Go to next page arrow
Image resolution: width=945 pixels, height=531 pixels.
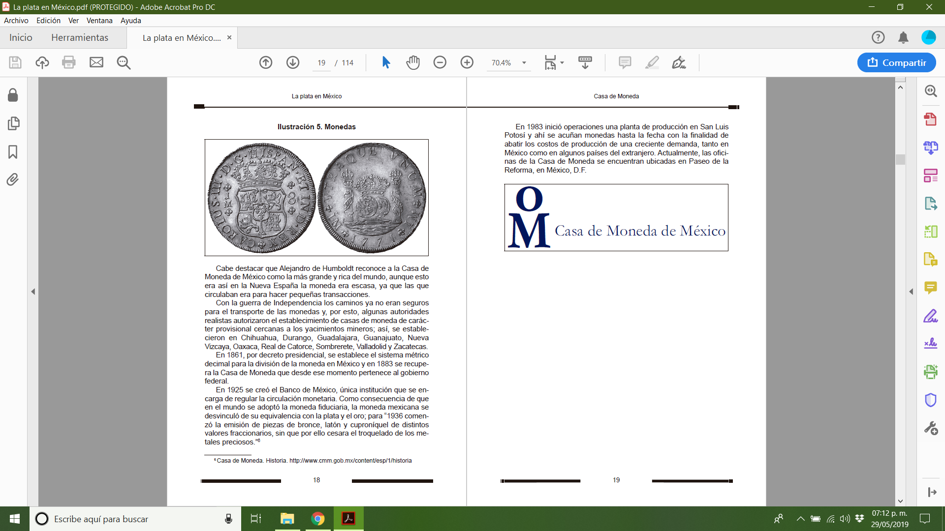[x=293, y=62]
